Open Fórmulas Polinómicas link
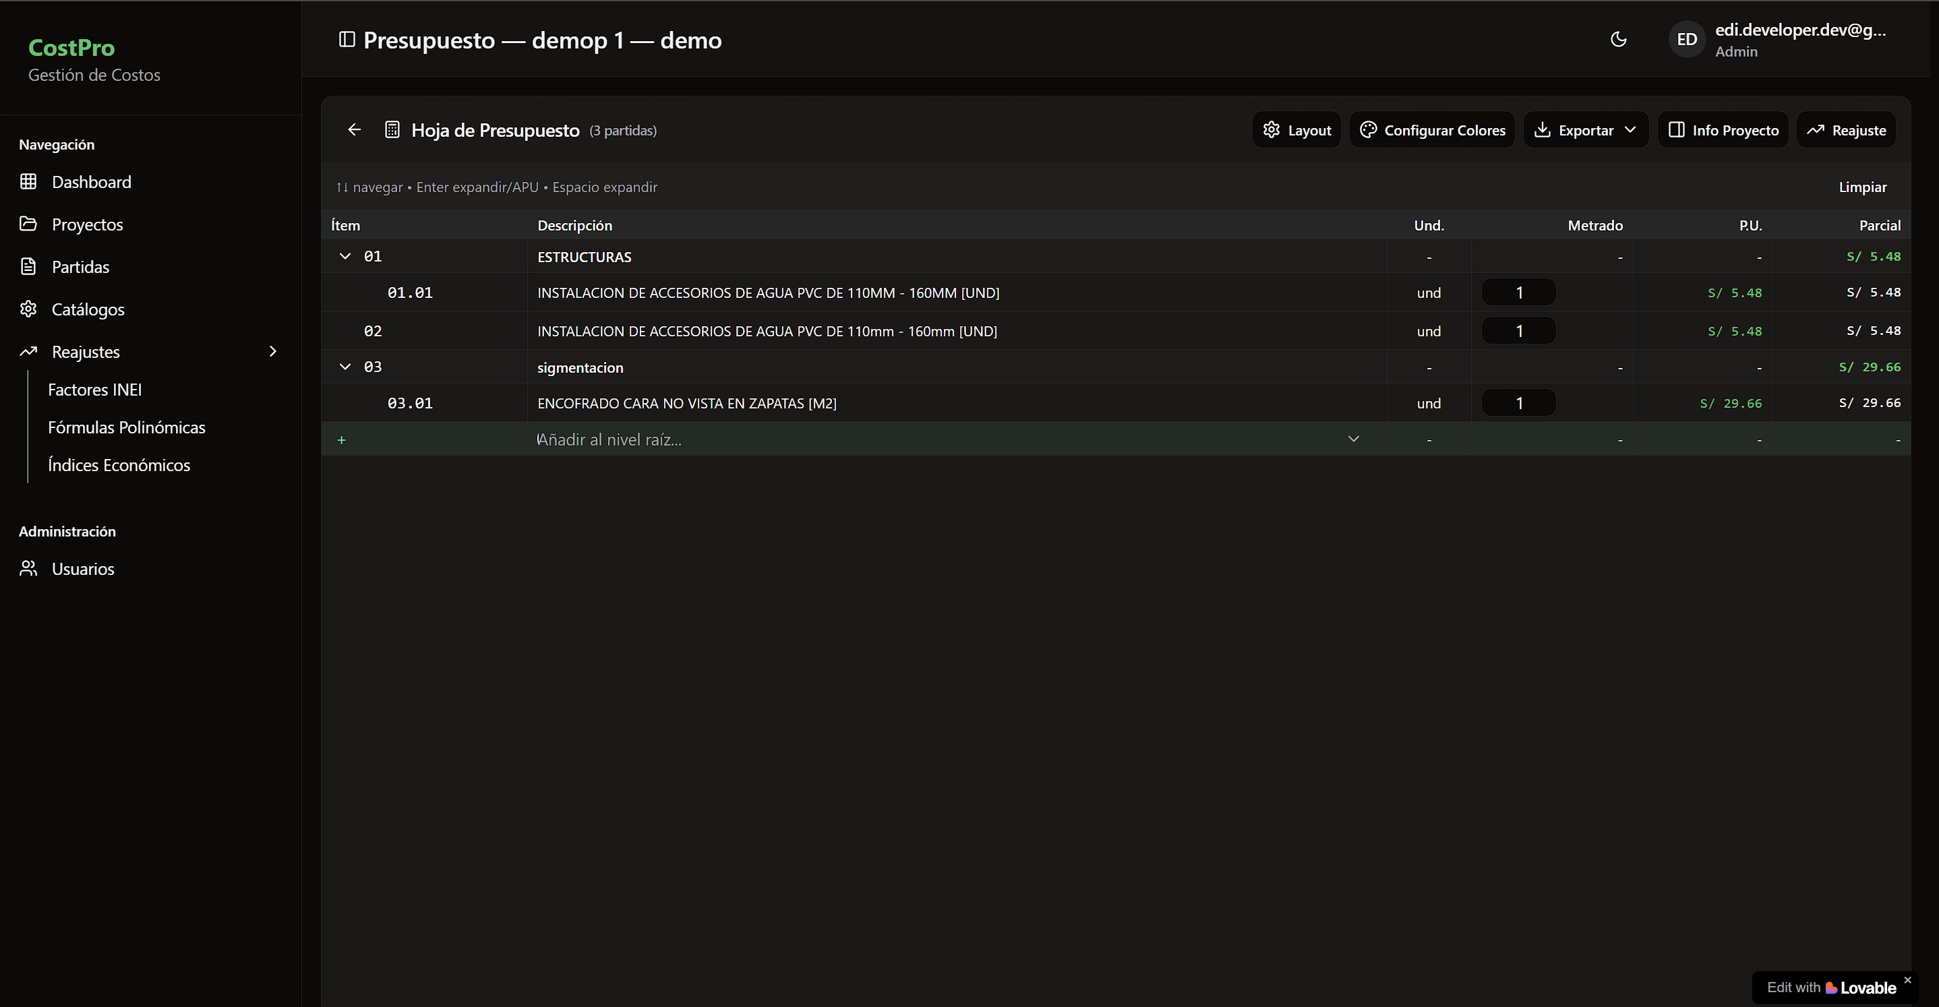 (x=127, y=427)
